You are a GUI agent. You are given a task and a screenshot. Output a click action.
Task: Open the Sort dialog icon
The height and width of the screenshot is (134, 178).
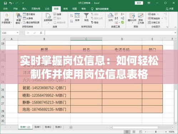coord(77,16)
